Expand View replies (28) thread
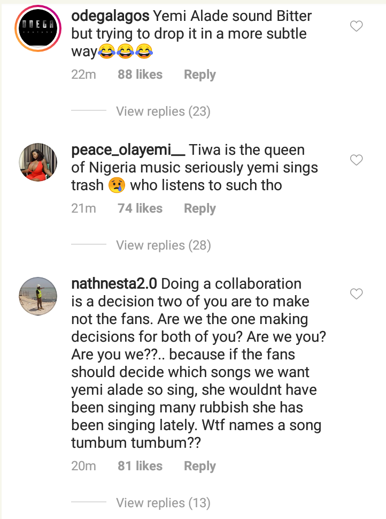This screenshot has width=386, height=519. coord(163,245)
